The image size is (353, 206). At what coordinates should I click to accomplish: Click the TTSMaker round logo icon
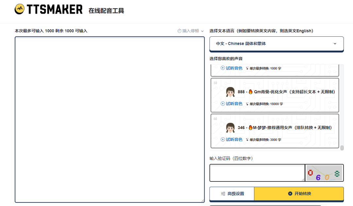pyautogui.click(x=20, y=9)
